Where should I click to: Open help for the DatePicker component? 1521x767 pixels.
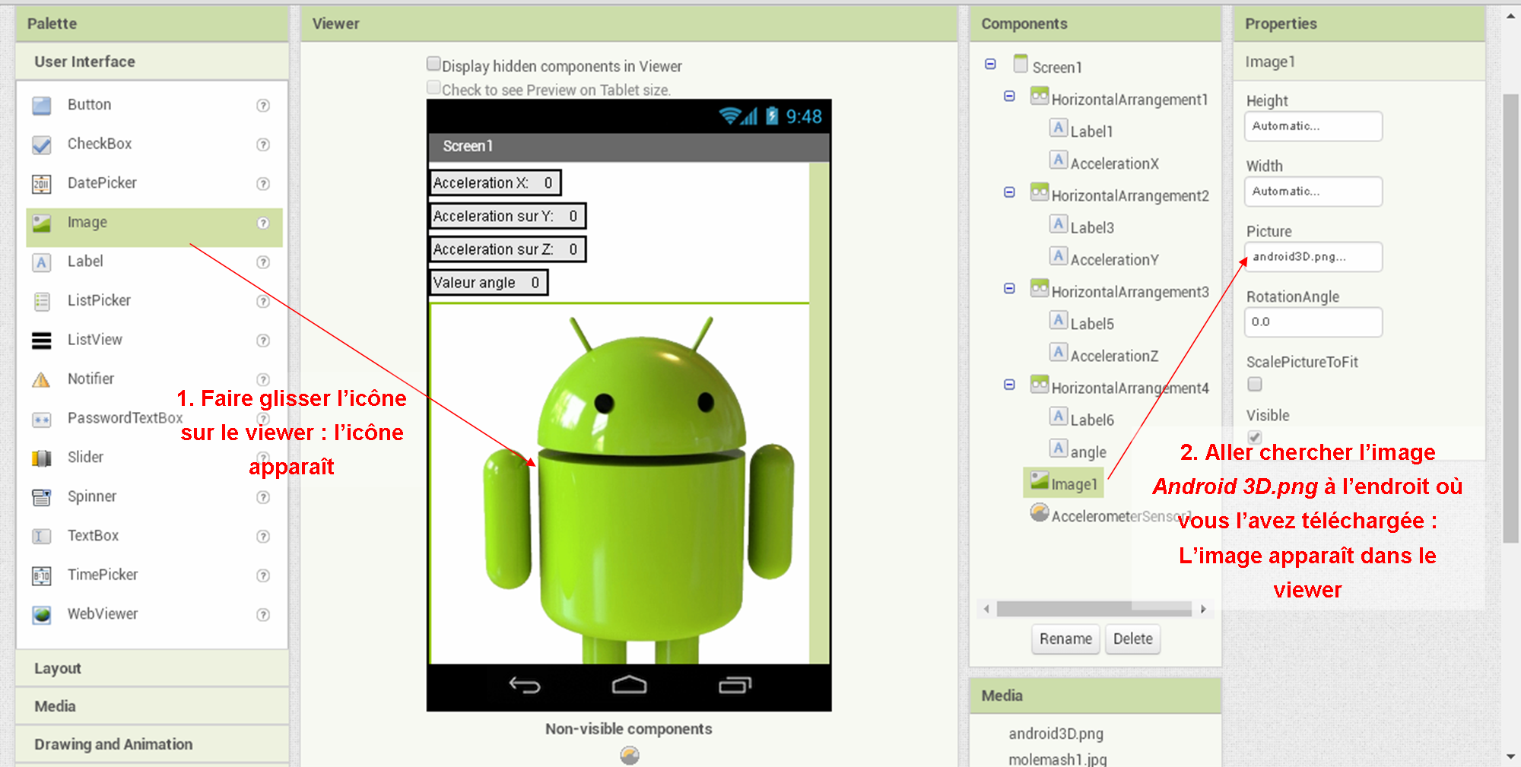tap(263, 184)
